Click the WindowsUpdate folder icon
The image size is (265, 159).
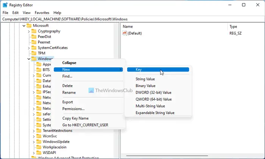(39, 142)
